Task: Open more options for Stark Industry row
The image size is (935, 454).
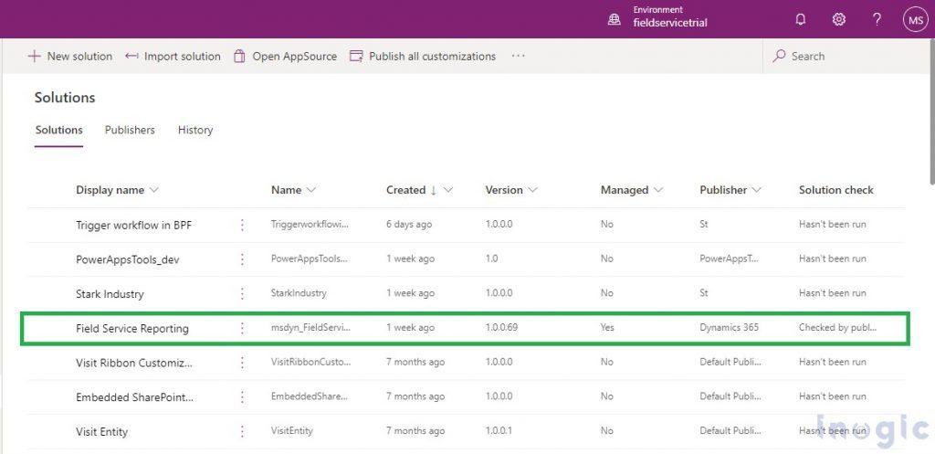Action: (242, 294)
